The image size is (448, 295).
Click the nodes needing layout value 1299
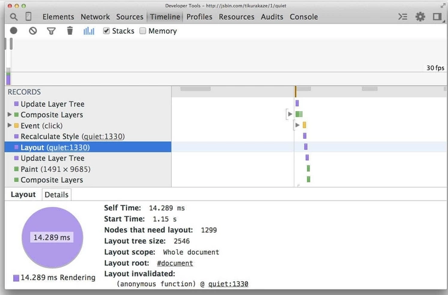click(x=209, y=230)
